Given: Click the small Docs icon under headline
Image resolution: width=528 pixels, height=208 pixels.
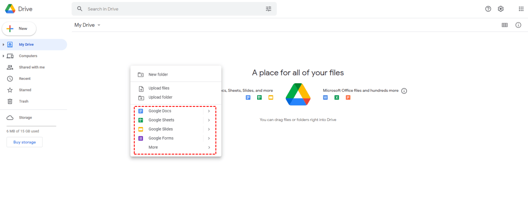Looking at the screenshot, I should click(x=248, y=98).
